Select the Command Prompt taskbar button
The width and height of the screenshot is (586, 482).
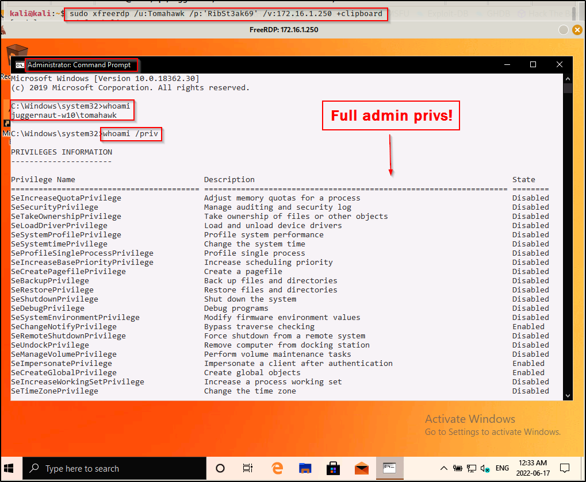(389, 468)
